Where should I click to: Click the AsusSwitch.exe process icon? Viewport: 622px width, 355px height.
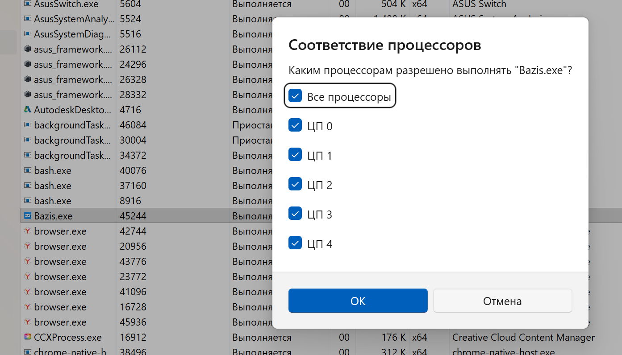[x=27, y=4]
